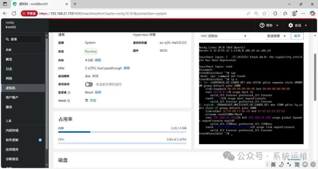Bookmark this page using the star icon
The image size is (318, 169).
tap(264, 14)
